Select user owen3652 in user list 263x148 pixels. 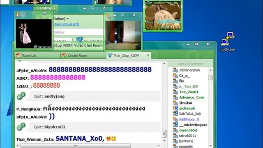(x=188, y=130)
